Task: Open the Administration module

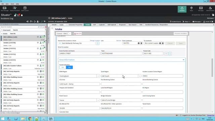Action: [210, 9]
